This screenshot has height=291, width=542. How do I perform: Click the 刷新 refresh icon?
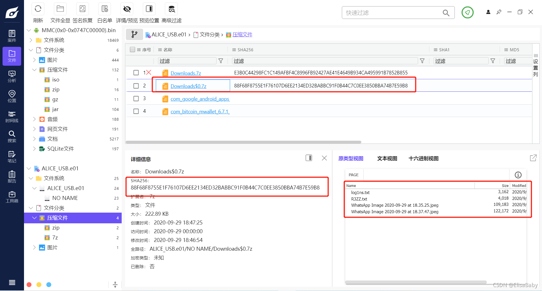click(x=38, y=9)
